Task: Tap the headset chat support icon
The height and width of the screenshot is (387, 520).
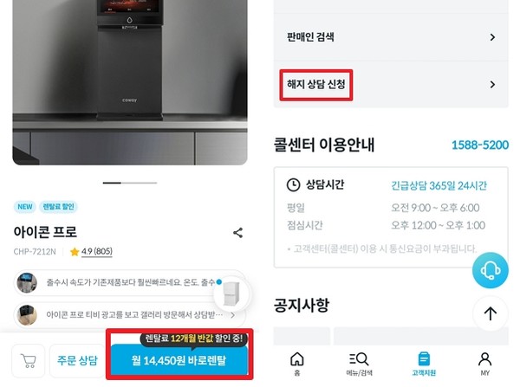Action: click(491, 270)
